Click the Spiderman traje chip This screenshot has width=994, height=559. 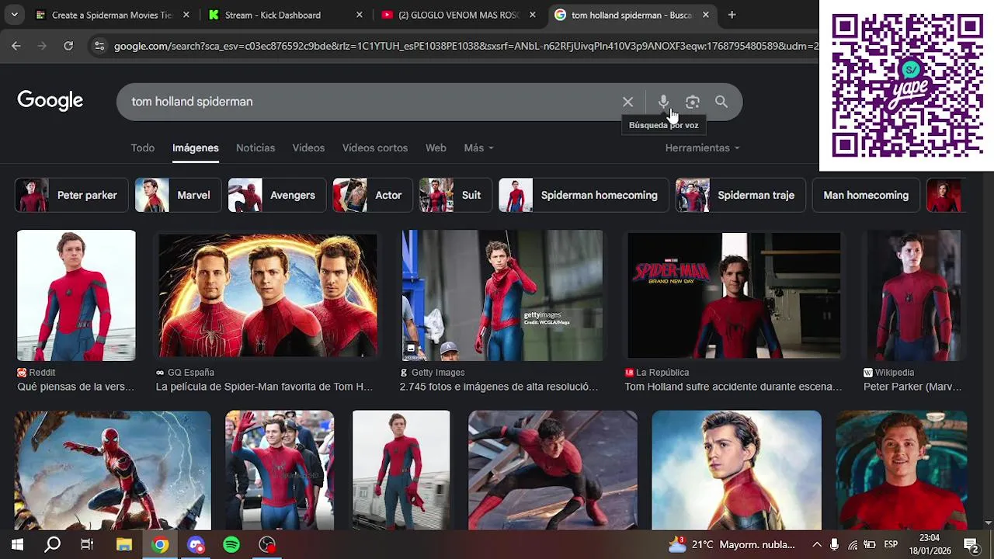coord(741,195)
